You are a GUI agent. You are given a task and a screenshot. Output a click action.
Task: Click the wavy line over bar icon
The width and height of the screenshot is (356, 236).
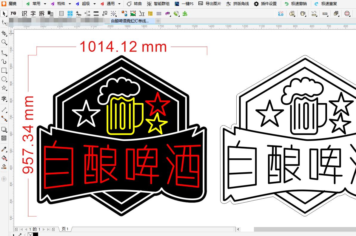pyautogui.click(x=96, y=14)
